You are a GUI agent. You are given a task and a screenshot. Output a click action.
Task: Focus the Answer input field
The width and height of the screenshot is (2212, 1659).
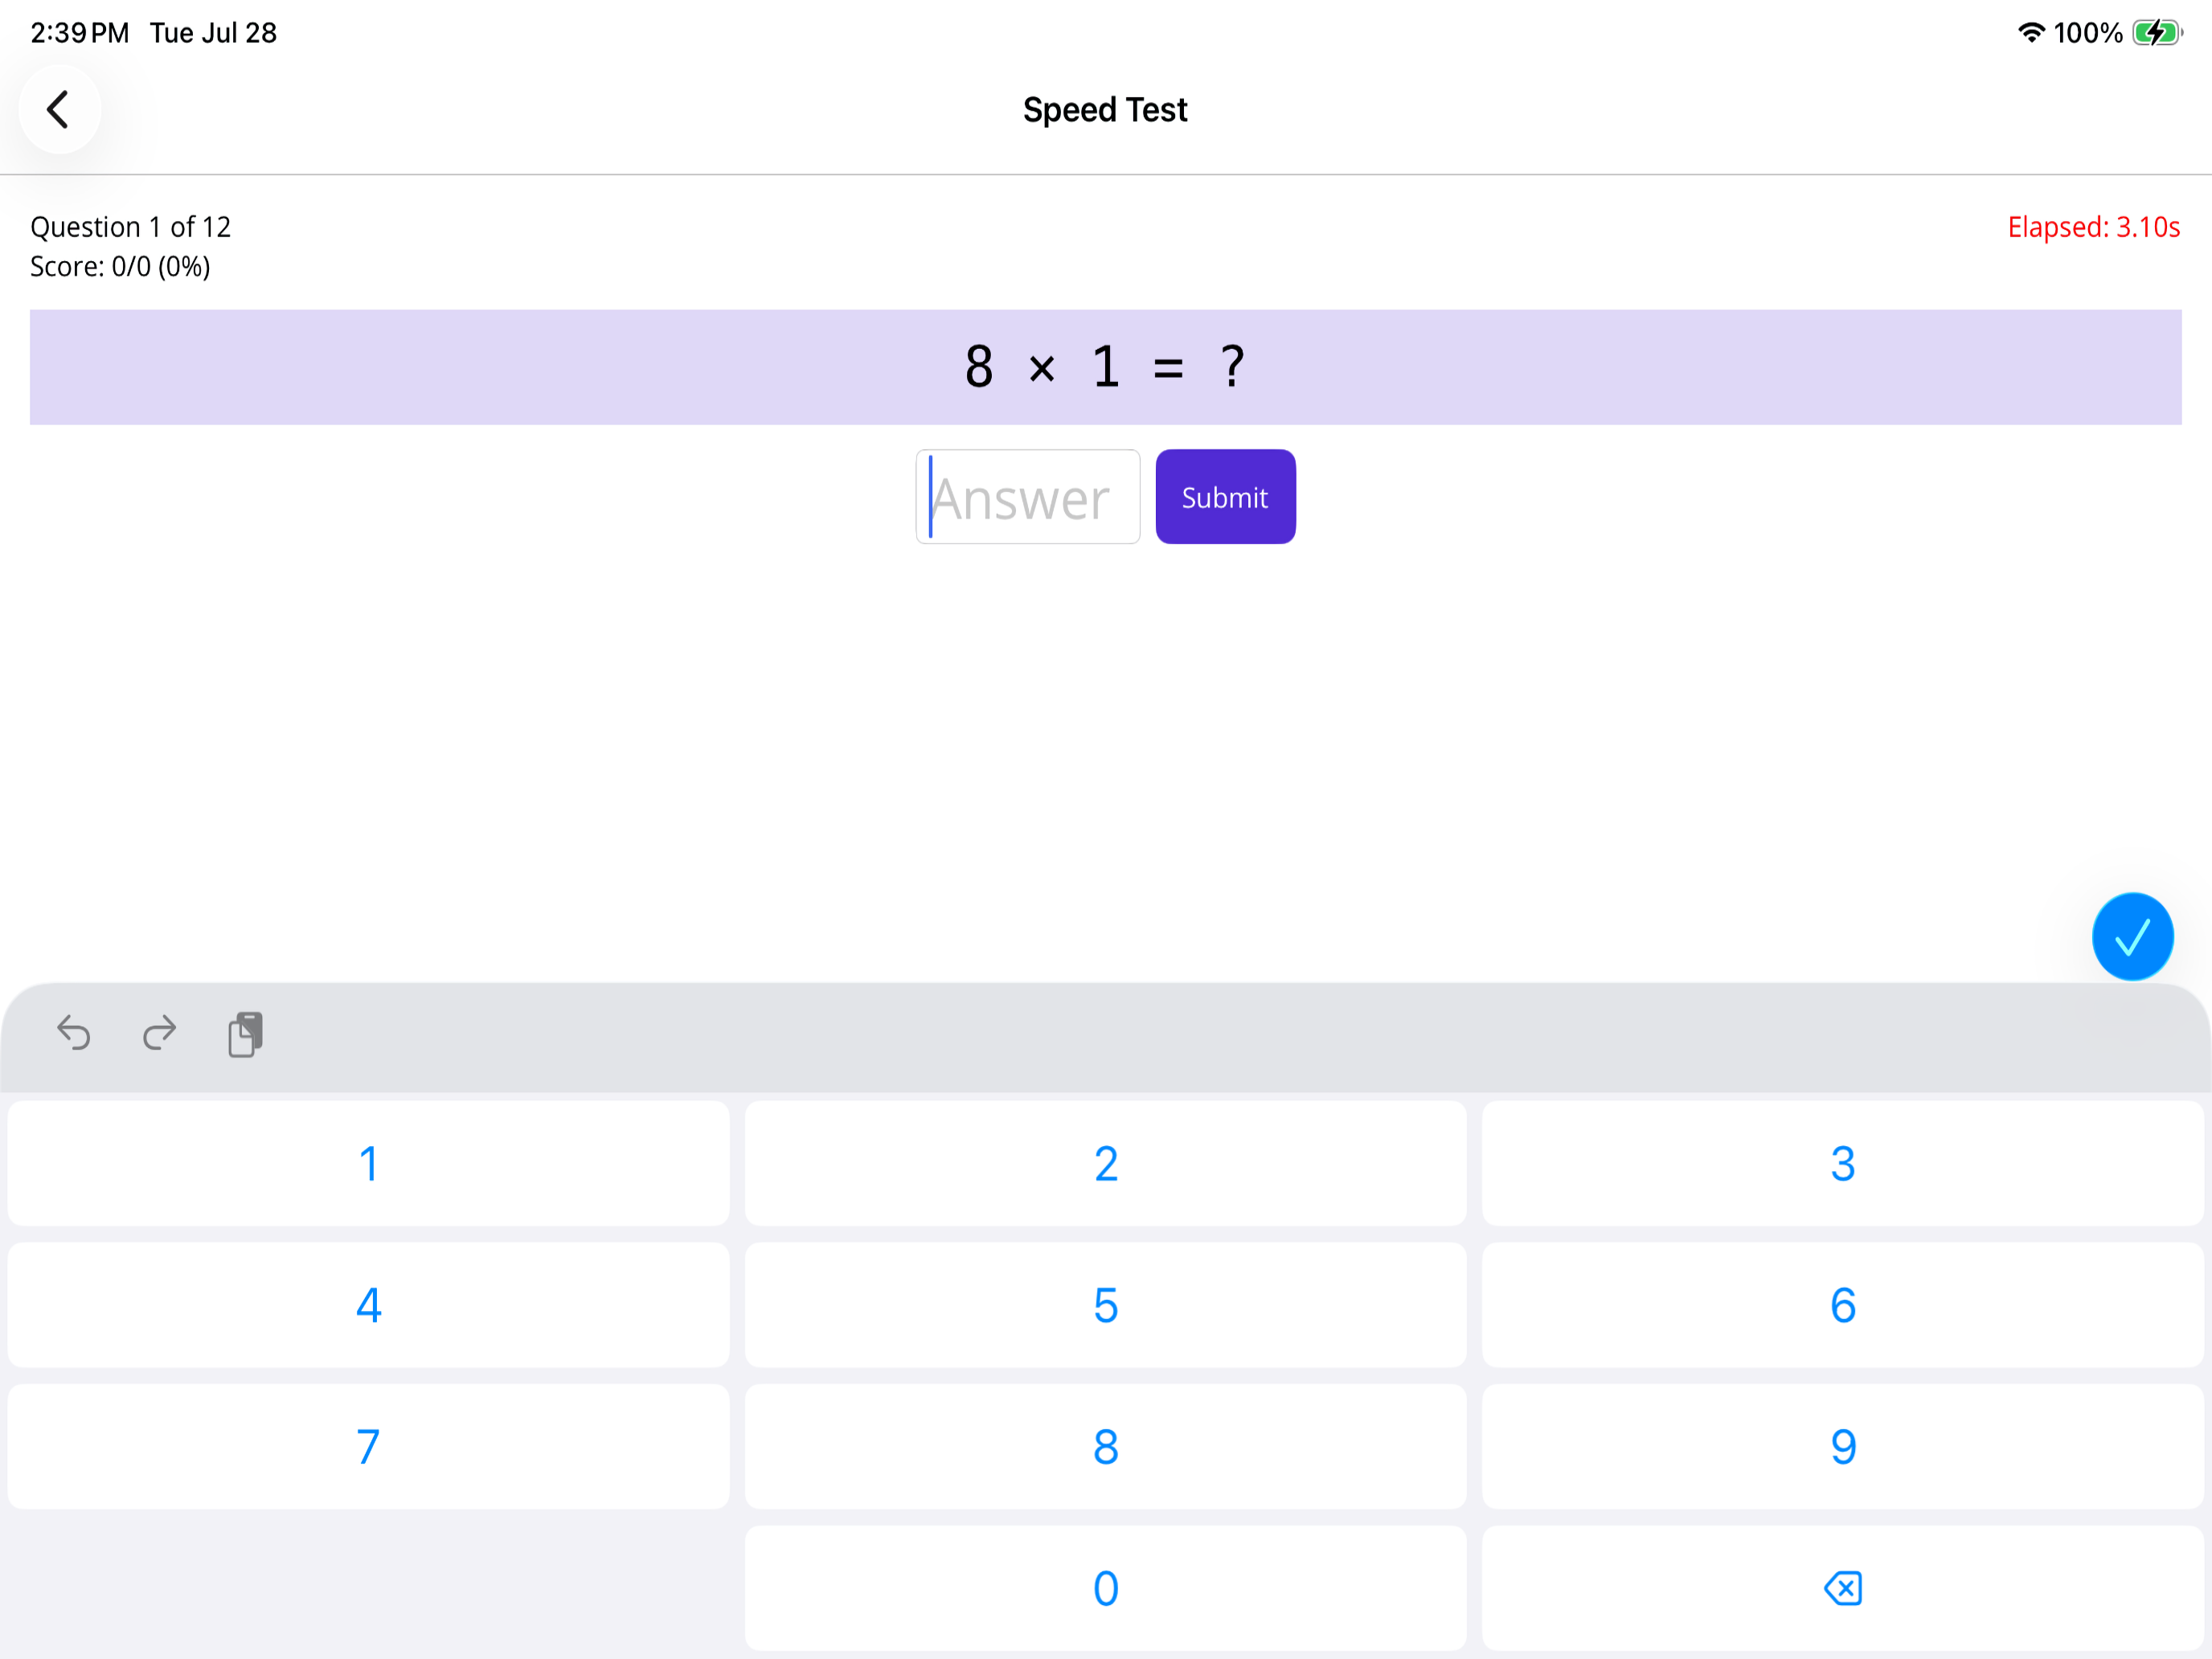(x=1027, y=497)
